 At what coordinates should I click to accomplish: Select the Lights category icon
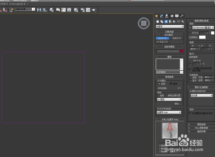coord(166,21)
